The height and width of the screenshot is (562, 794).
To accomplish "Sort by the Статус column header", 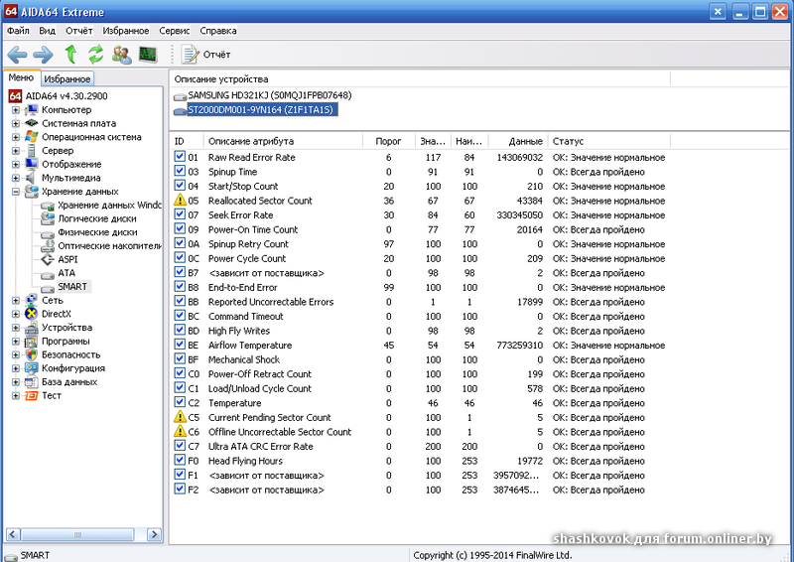I will [609, 141].
